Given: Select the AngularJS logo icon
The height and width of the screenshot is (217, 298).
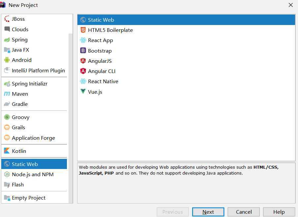Looking at the screenshot, I should tap(83, 60).
